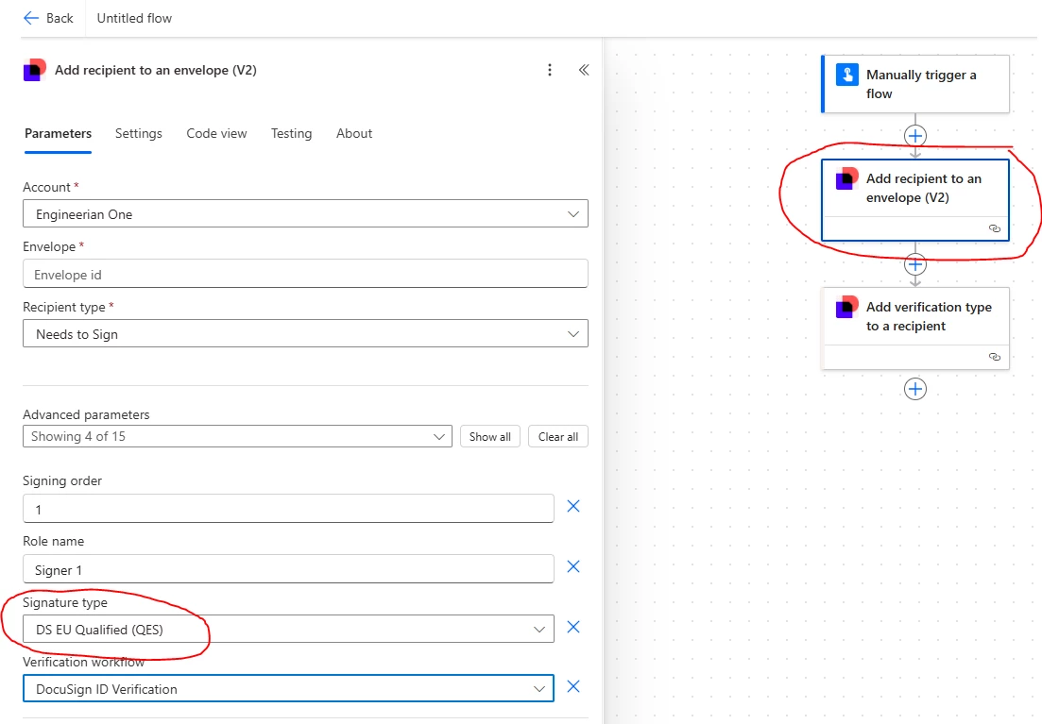Switch to the Settings tab
1042x724 pixels.
click(138, 133)
